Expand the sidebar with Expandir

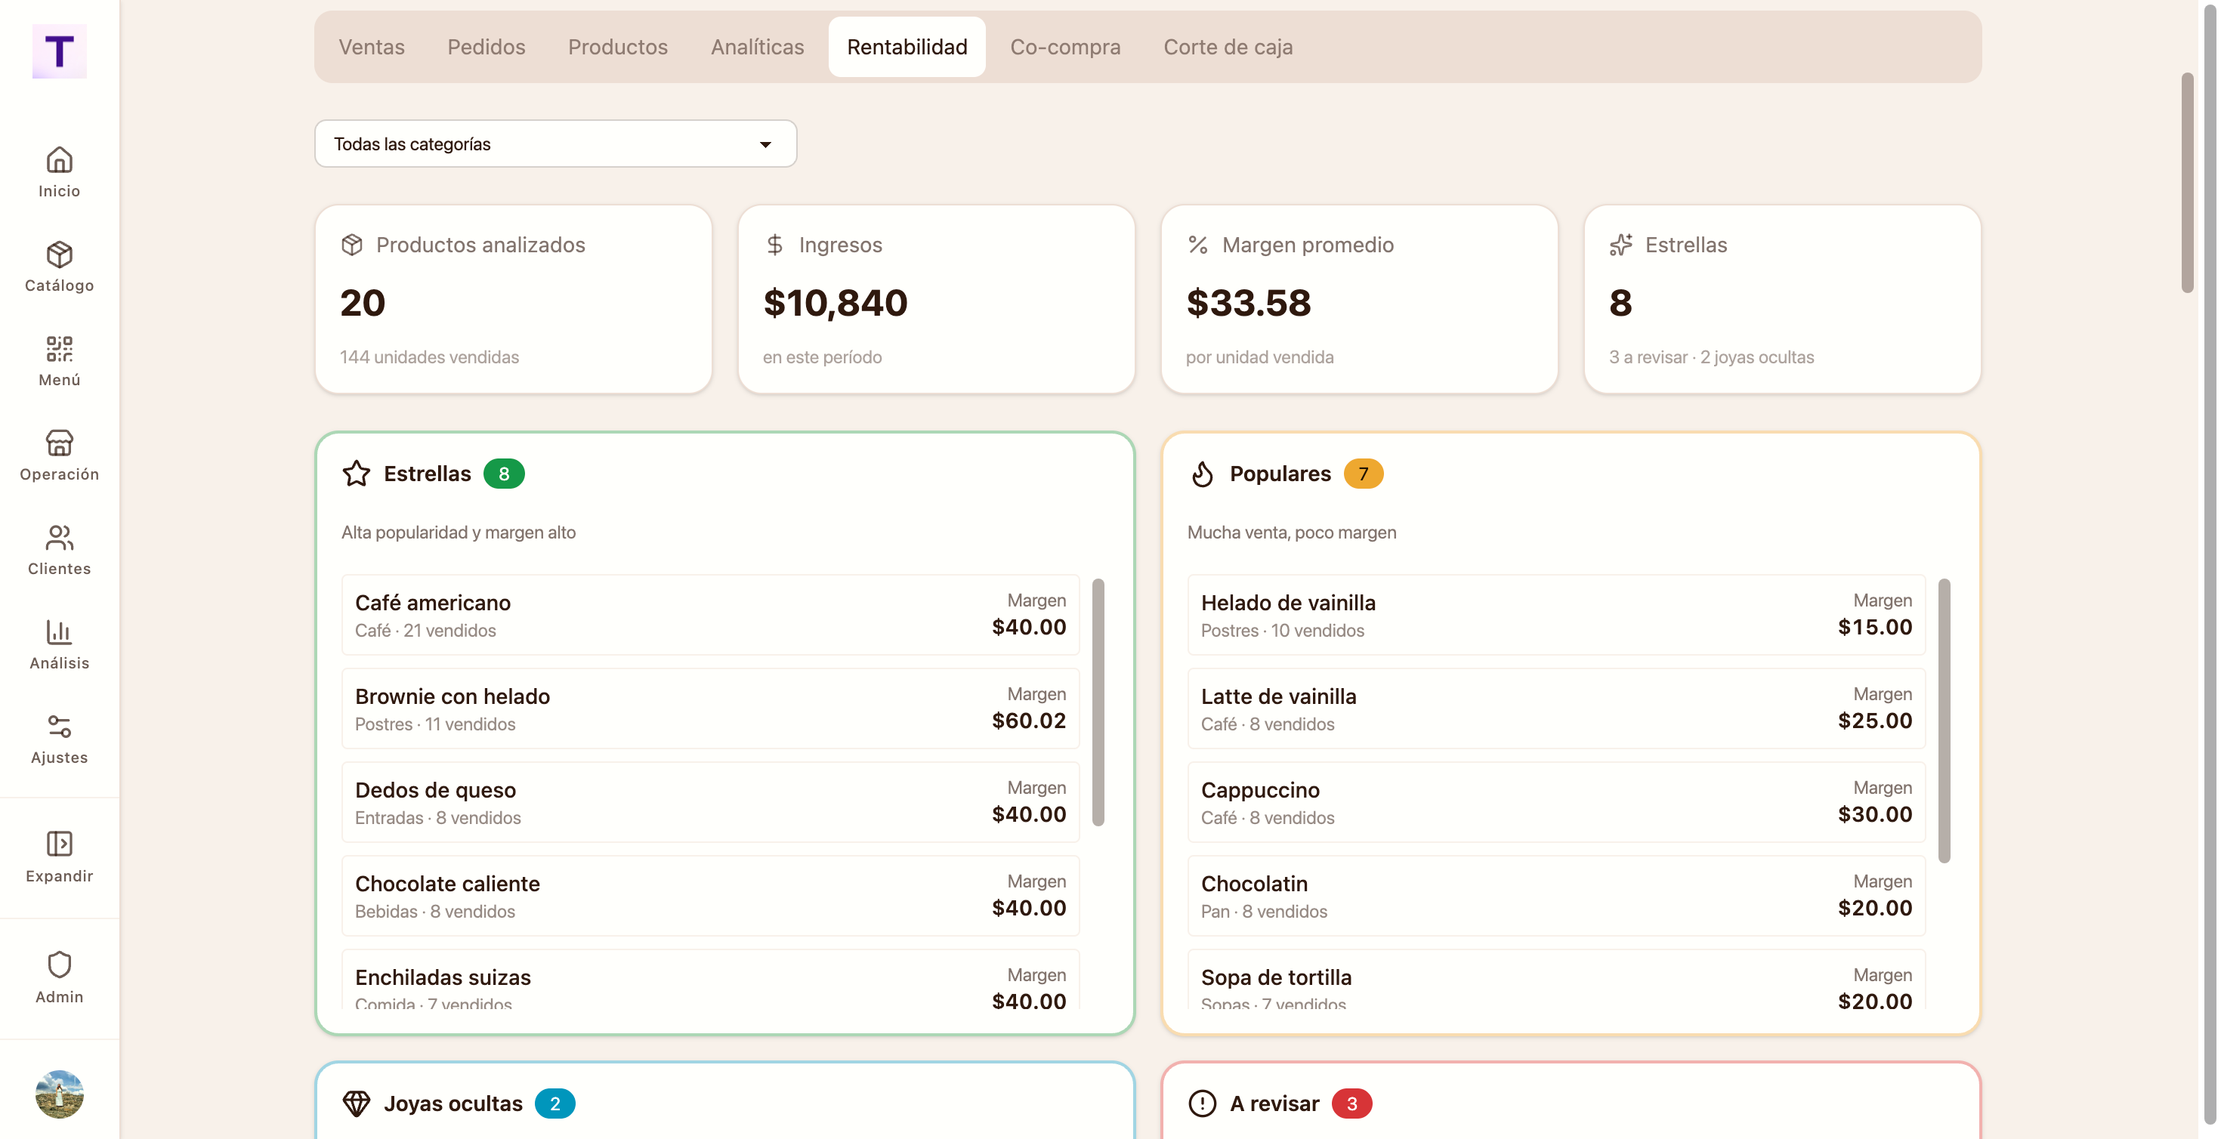pyautogui.click(x=59, y=857)
